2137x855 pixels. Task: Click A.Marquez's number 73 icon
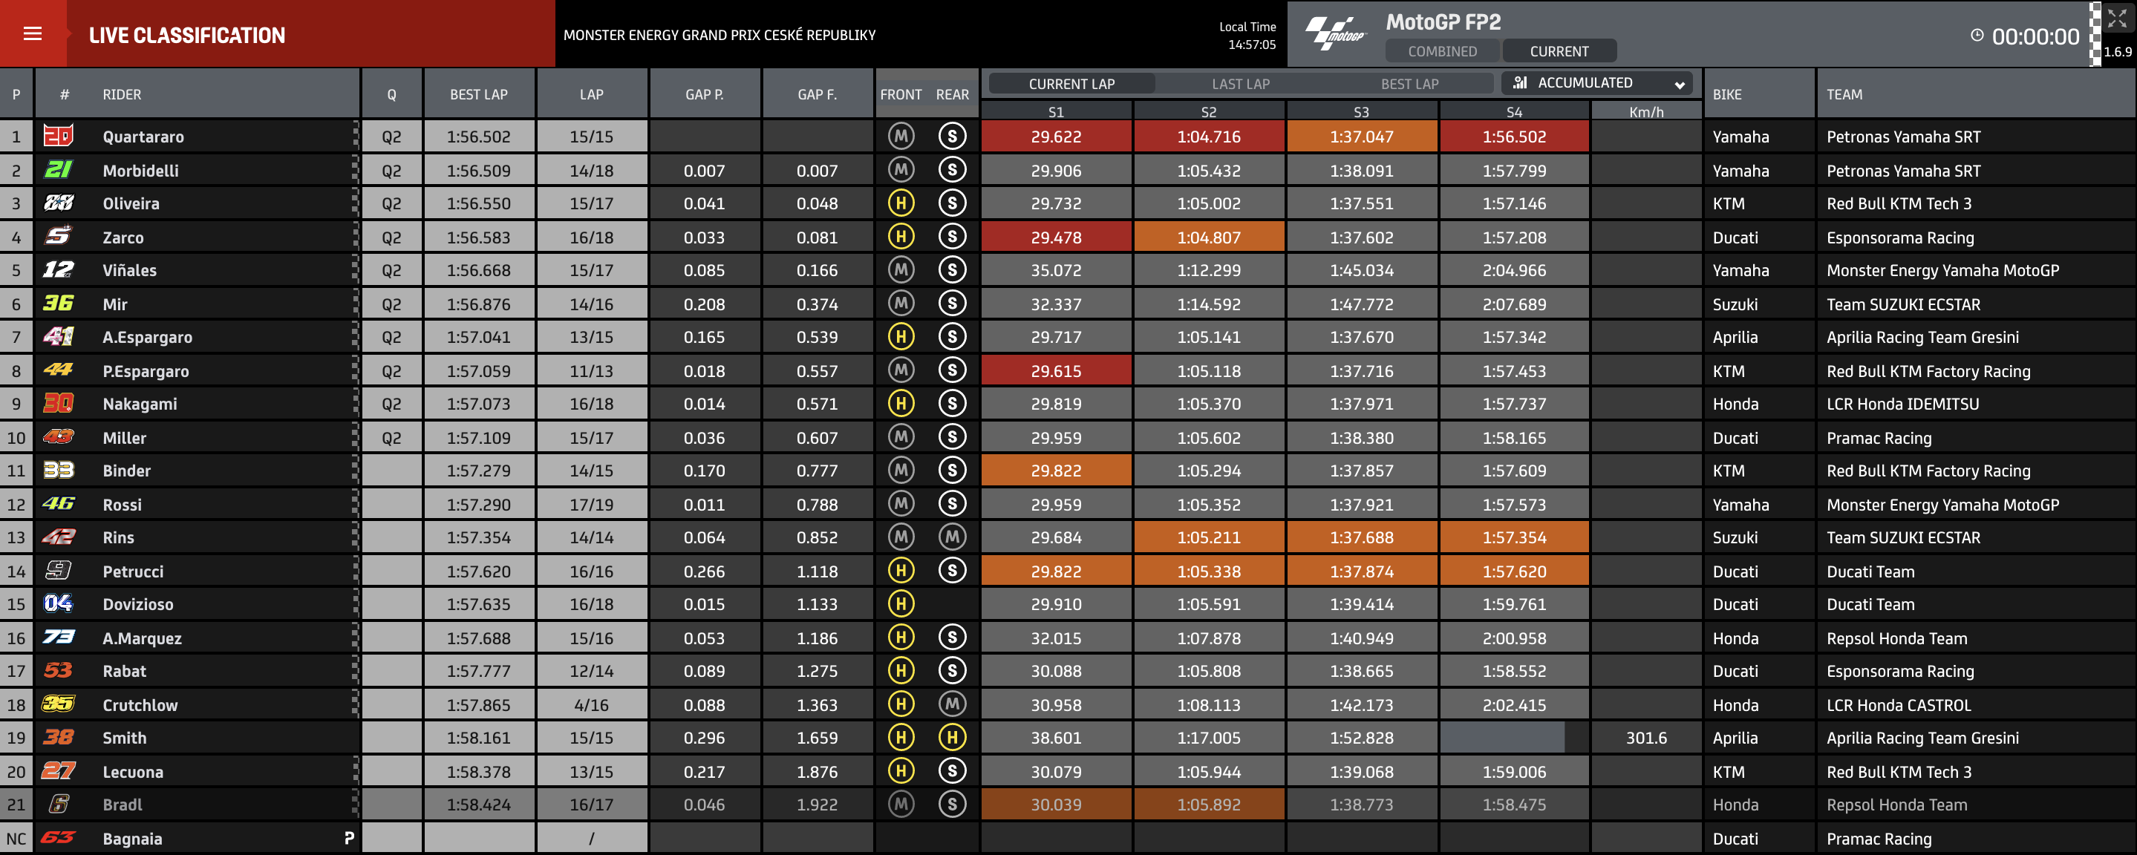[x=58, y=638]
